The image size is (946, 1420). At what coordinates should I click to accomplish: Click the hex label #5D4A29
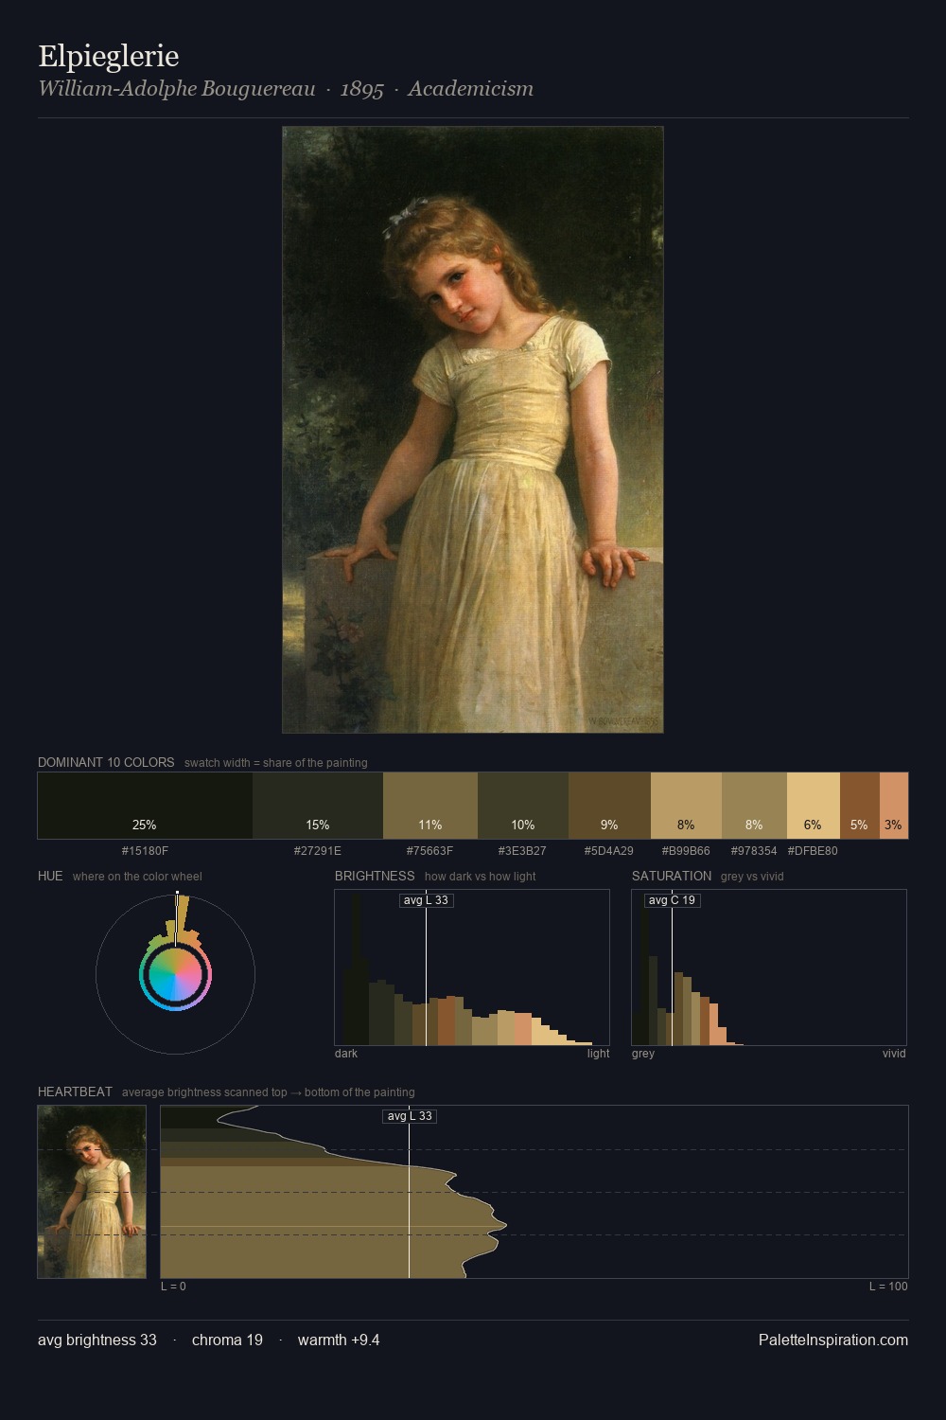609,851
